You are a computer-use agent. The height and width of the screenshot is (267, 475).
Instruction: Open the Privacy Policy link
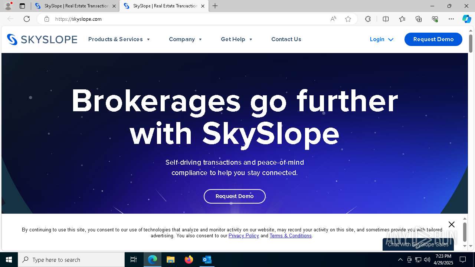[244, 235]
